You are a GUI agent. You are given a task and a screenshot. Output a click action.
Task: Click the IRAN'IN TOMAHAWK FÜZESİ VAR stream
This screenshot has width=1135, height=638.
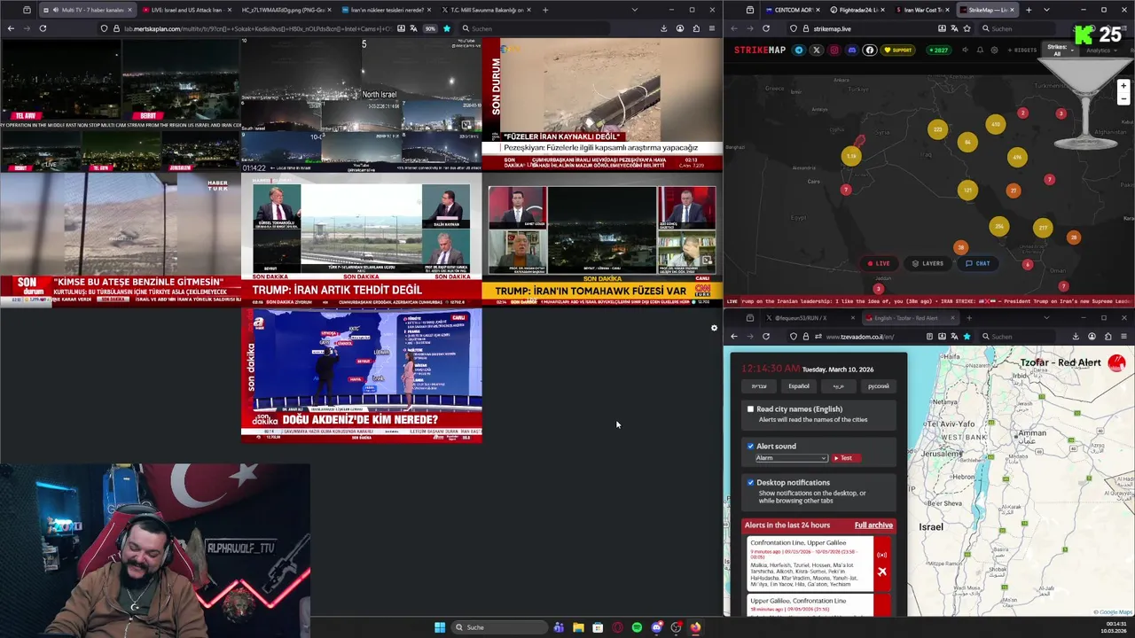click(602, 239)
